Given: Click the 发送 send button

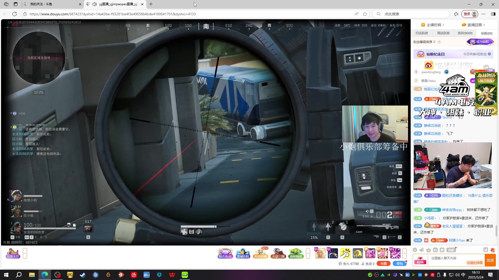Looking at the screenshot, I should [x=490, y=260].
